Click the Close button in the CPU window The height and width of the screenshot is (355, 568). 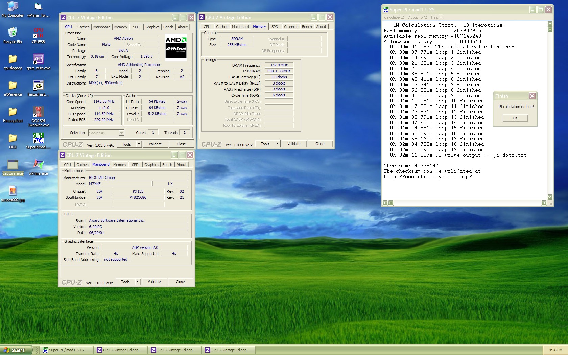181,144
